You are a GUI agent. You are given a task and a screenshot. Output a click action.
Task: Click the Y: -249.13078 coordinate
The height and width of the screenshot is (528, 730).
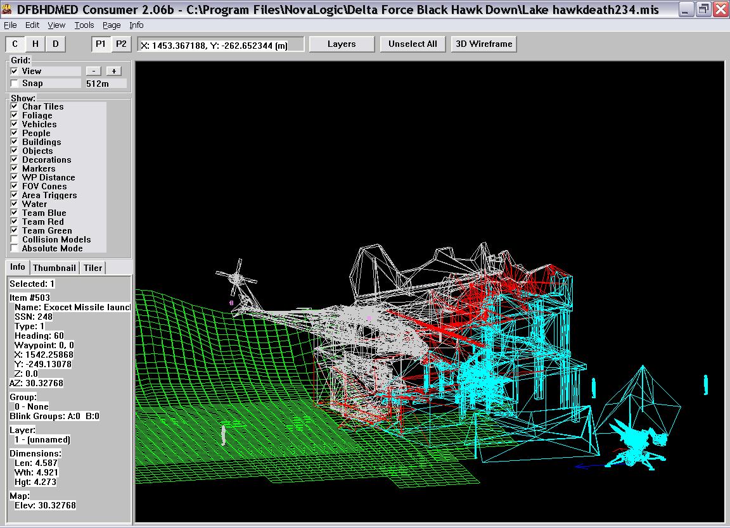(43, 364)
